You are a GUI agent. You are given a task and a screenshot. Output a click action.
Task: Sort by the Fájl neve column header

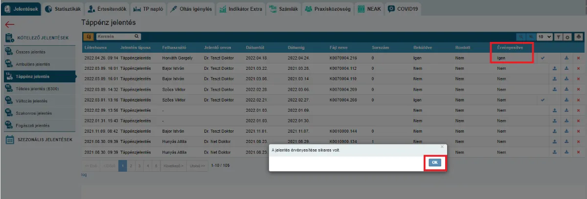(339, 47)
